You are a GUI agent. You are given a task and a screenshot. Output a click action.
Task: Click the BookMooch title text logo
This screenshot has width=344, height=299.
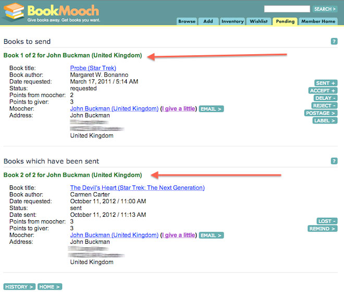pyautogui.click(x=63, y=11)
